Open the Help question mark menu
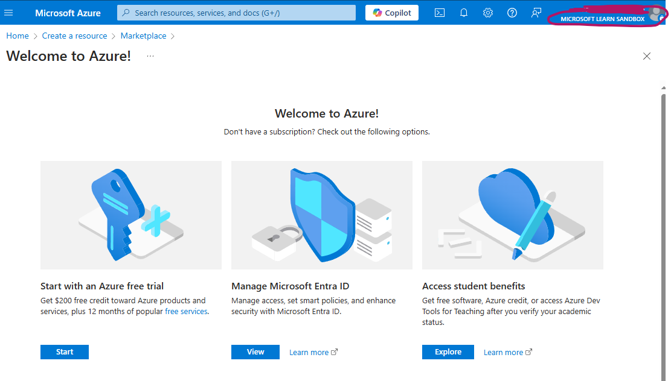The height and width of the screenshot is (381, 671). point(512,13)
